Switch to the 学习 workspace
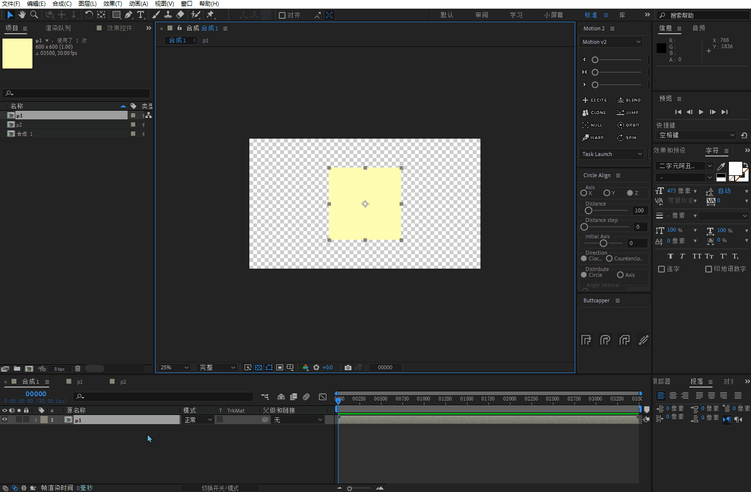 (516, 15)
